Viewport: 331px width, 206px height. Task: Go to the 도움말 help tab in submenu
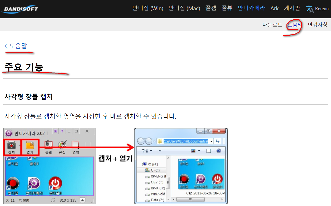tap(295, 25)
